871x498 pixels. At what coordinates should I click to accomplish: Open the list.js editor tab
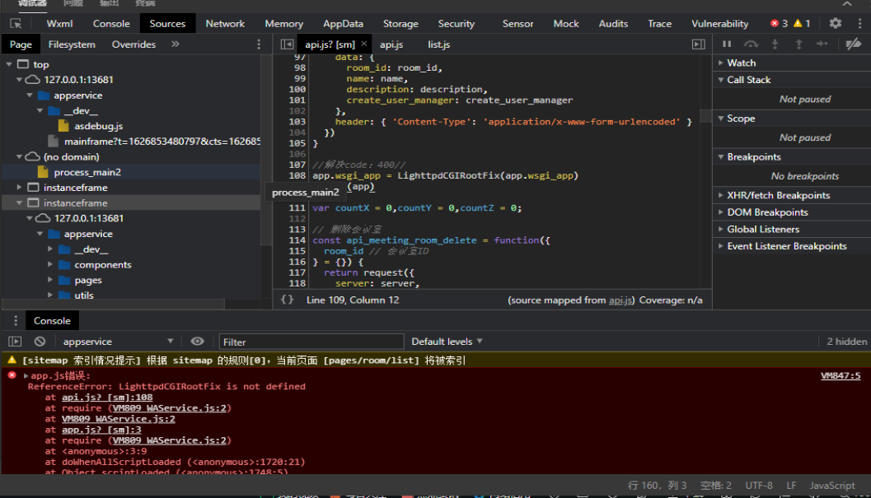coord(439,44)
